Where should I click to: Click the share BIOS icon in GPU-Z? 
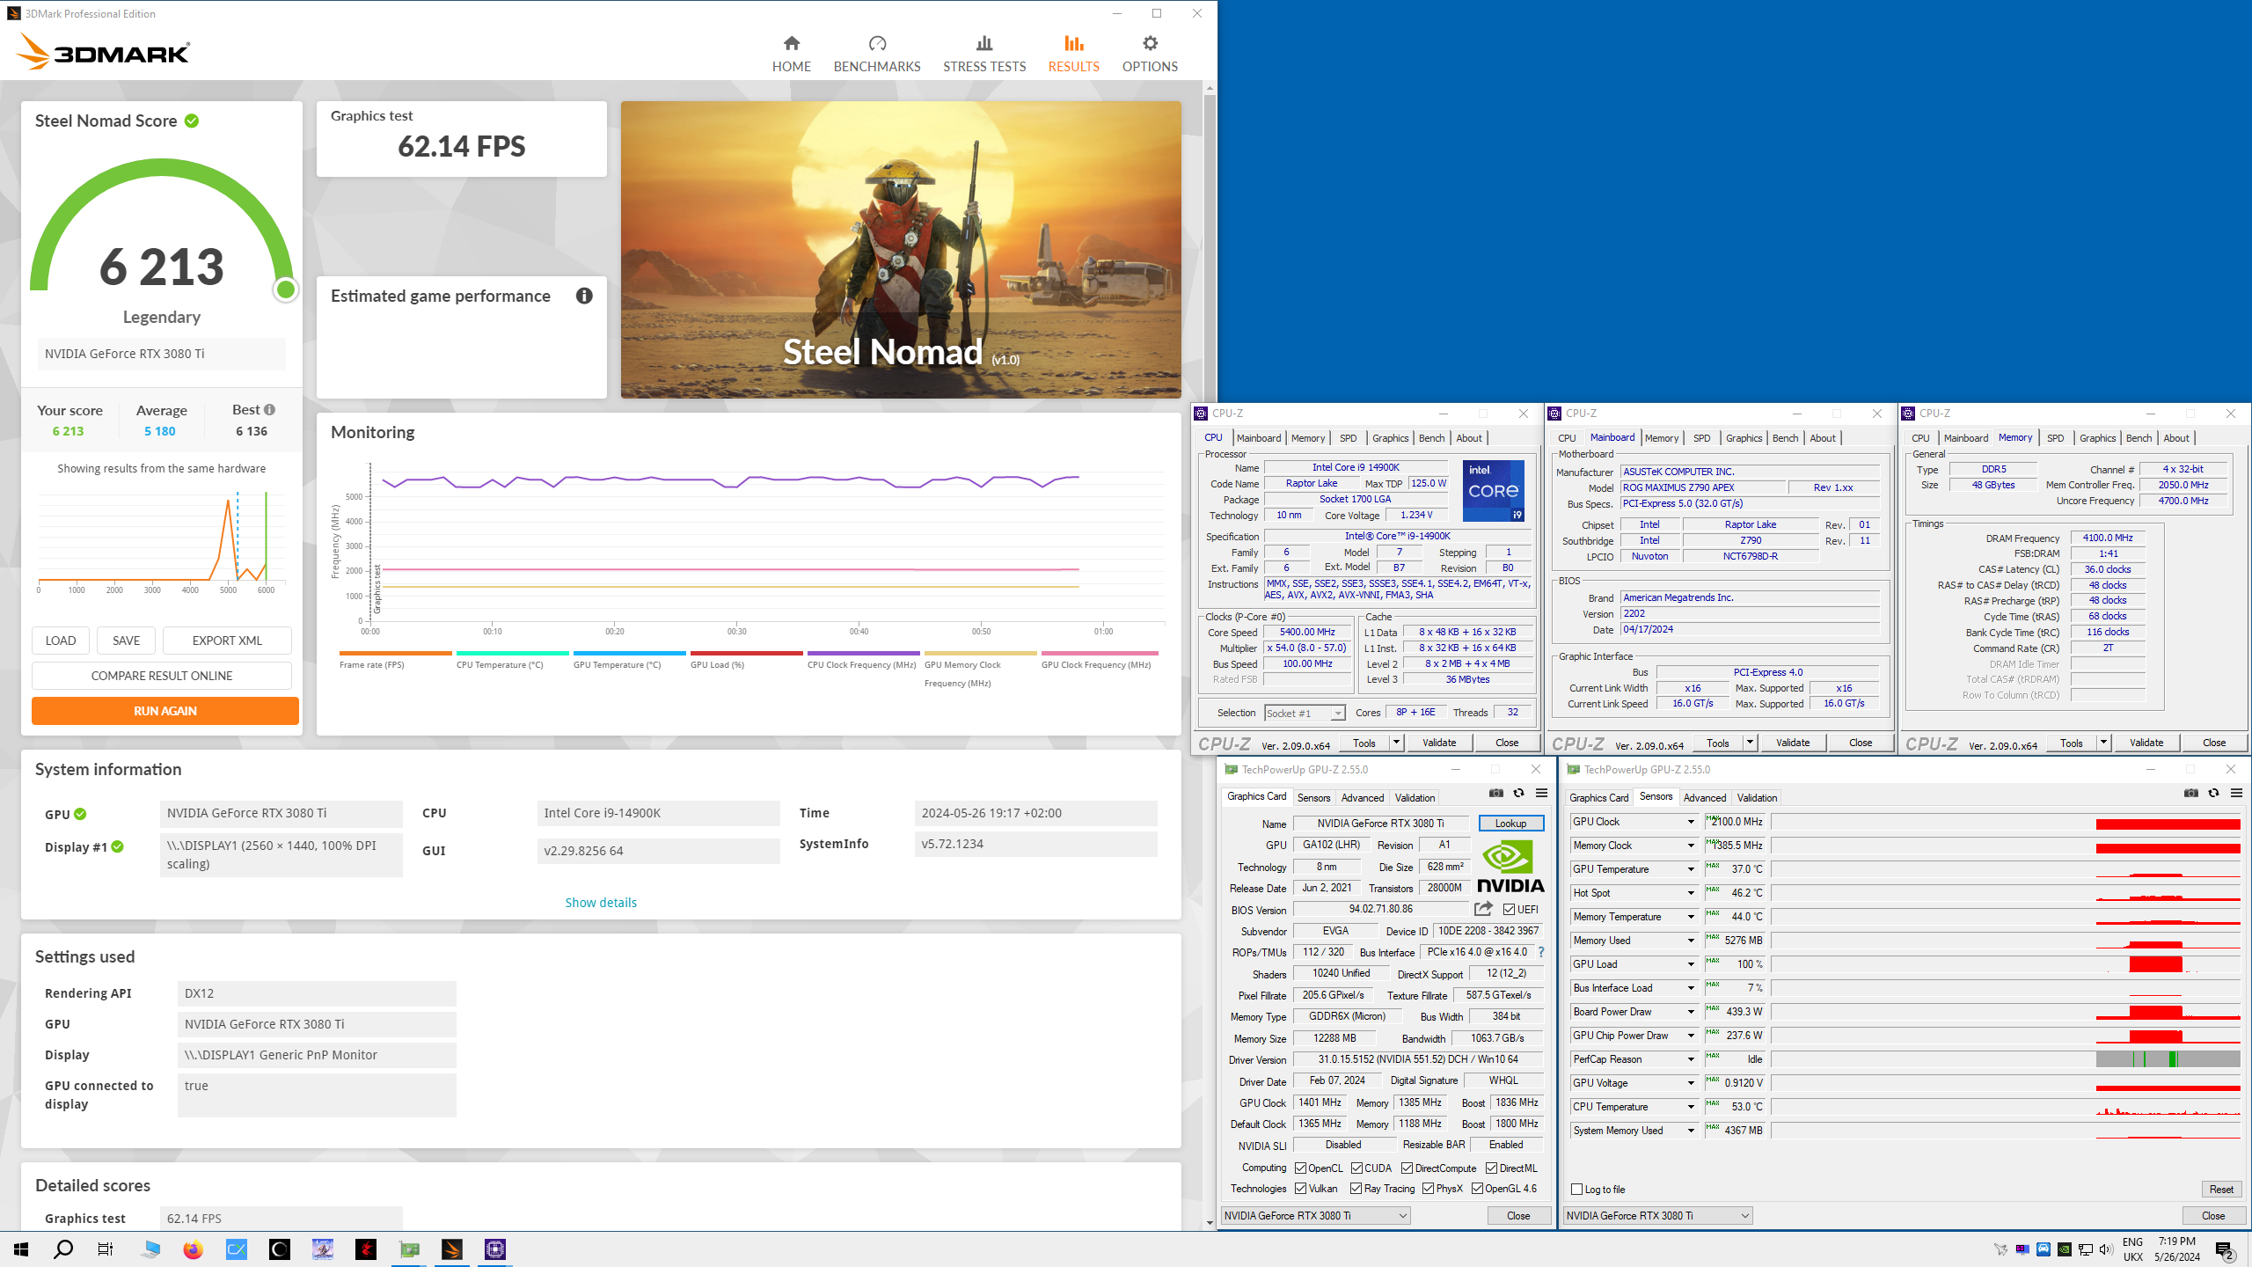point(1483,909)
